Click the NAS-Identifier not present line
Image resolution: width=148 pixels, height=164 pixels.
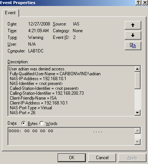(36, 83)
